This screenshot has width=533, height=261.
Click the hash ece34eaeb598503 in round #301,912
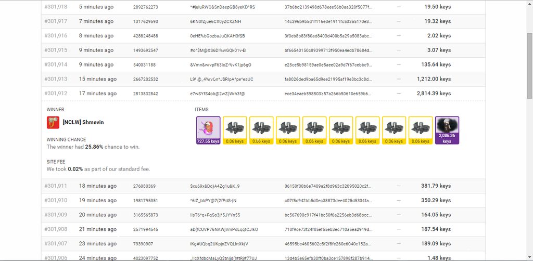[328, 94]
